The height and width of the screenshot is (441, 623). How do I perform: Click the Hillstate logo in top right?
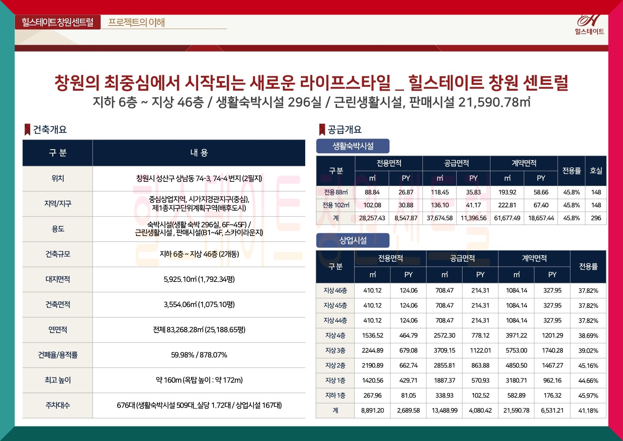(589, 24)
